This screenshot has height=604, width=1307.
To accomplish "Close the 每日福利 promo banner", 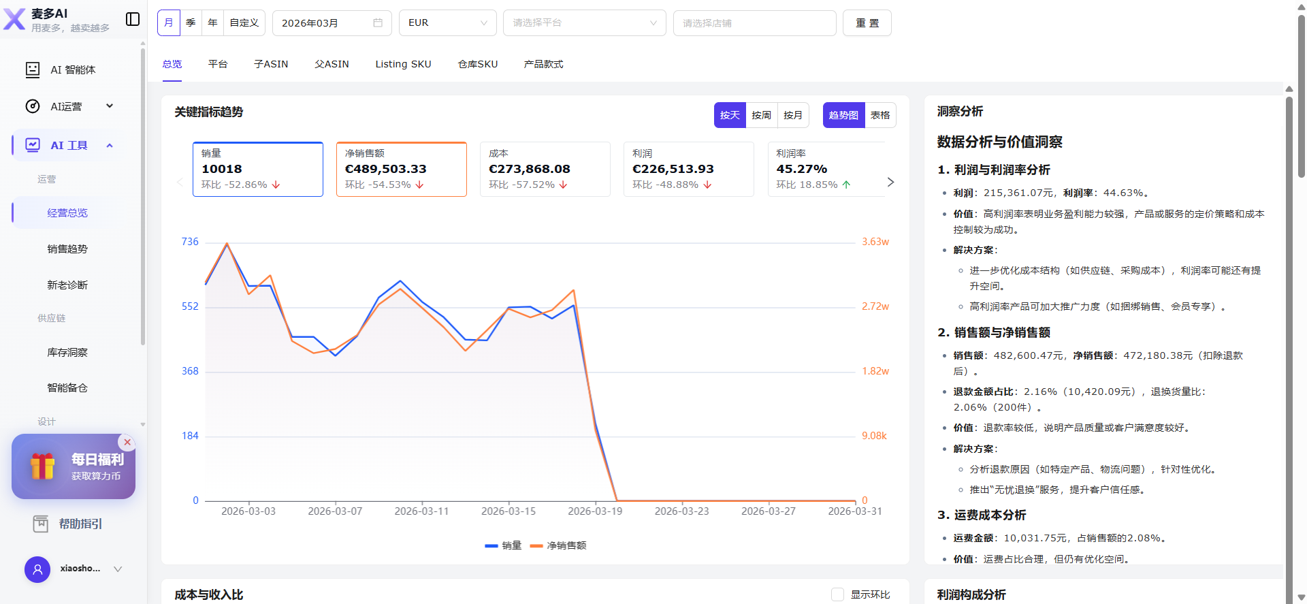I will pos(127,442).
